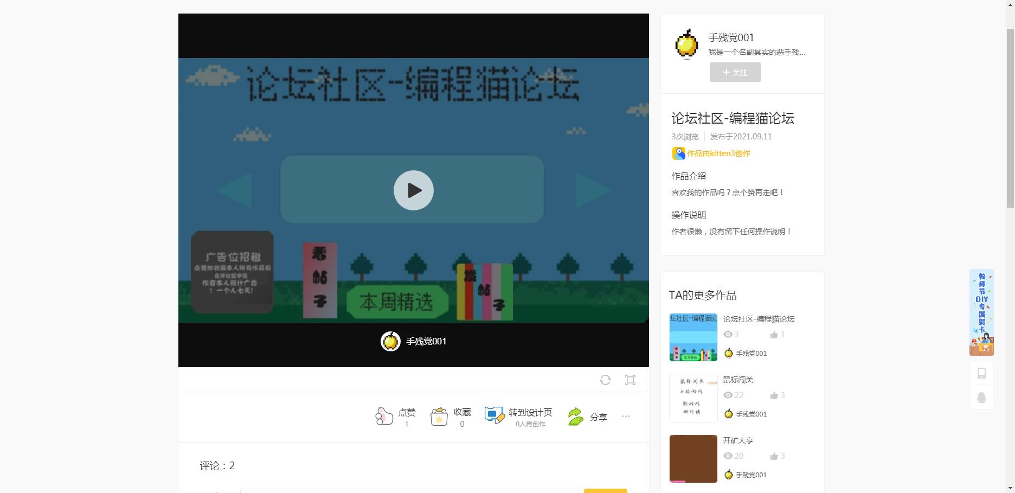
Task: Click the 论坛社区-编程猫论坛 work title heading
Action: coord(733,118)
